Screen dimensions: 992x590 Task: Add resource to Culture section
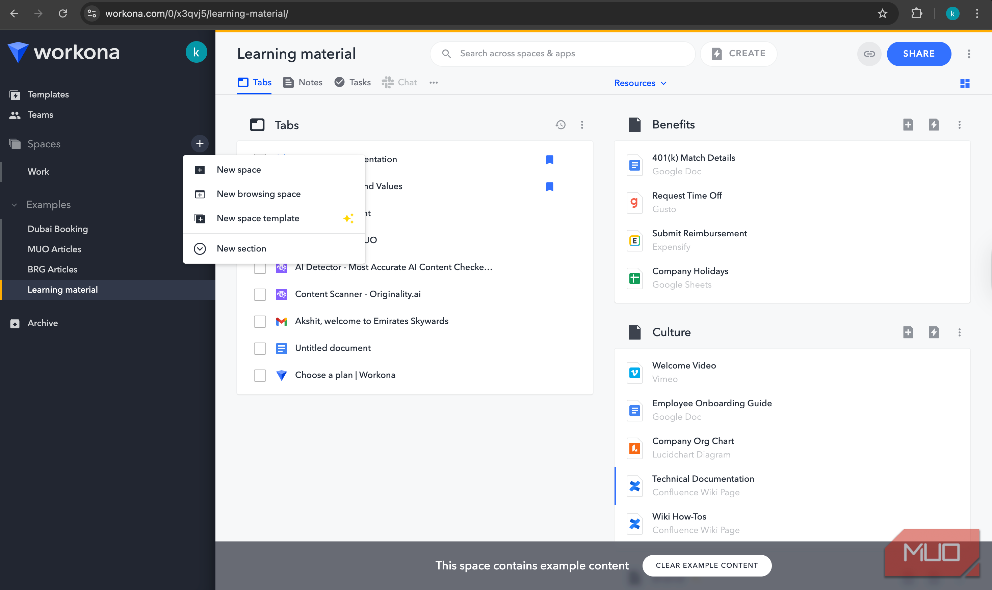pyautogui.click(x=908, y=332)
